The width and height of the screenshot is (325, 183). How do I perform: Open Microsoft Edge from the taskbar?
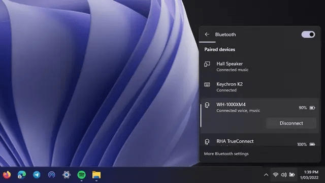pos(21,175)
